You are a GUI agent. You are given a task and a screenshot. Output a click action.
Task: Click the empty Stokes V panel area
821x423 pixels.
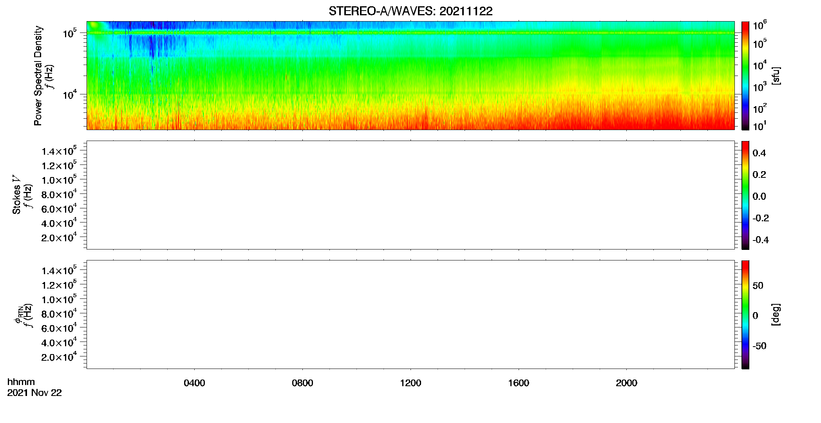point(410,195)
